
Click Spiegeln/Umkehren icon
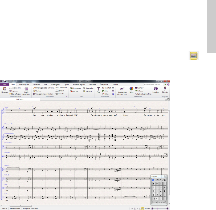[136, 94]
